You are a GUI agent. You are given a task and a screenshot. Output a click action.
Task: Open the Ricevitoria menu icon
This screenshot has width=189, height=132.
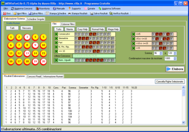[x=37, y=8]
